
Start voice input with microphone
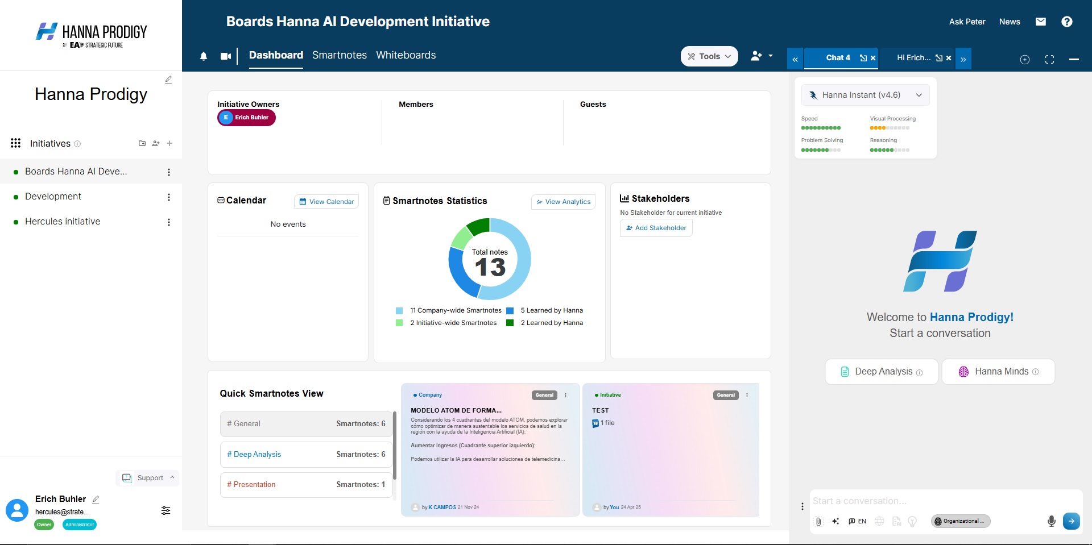click(1052, 521)
